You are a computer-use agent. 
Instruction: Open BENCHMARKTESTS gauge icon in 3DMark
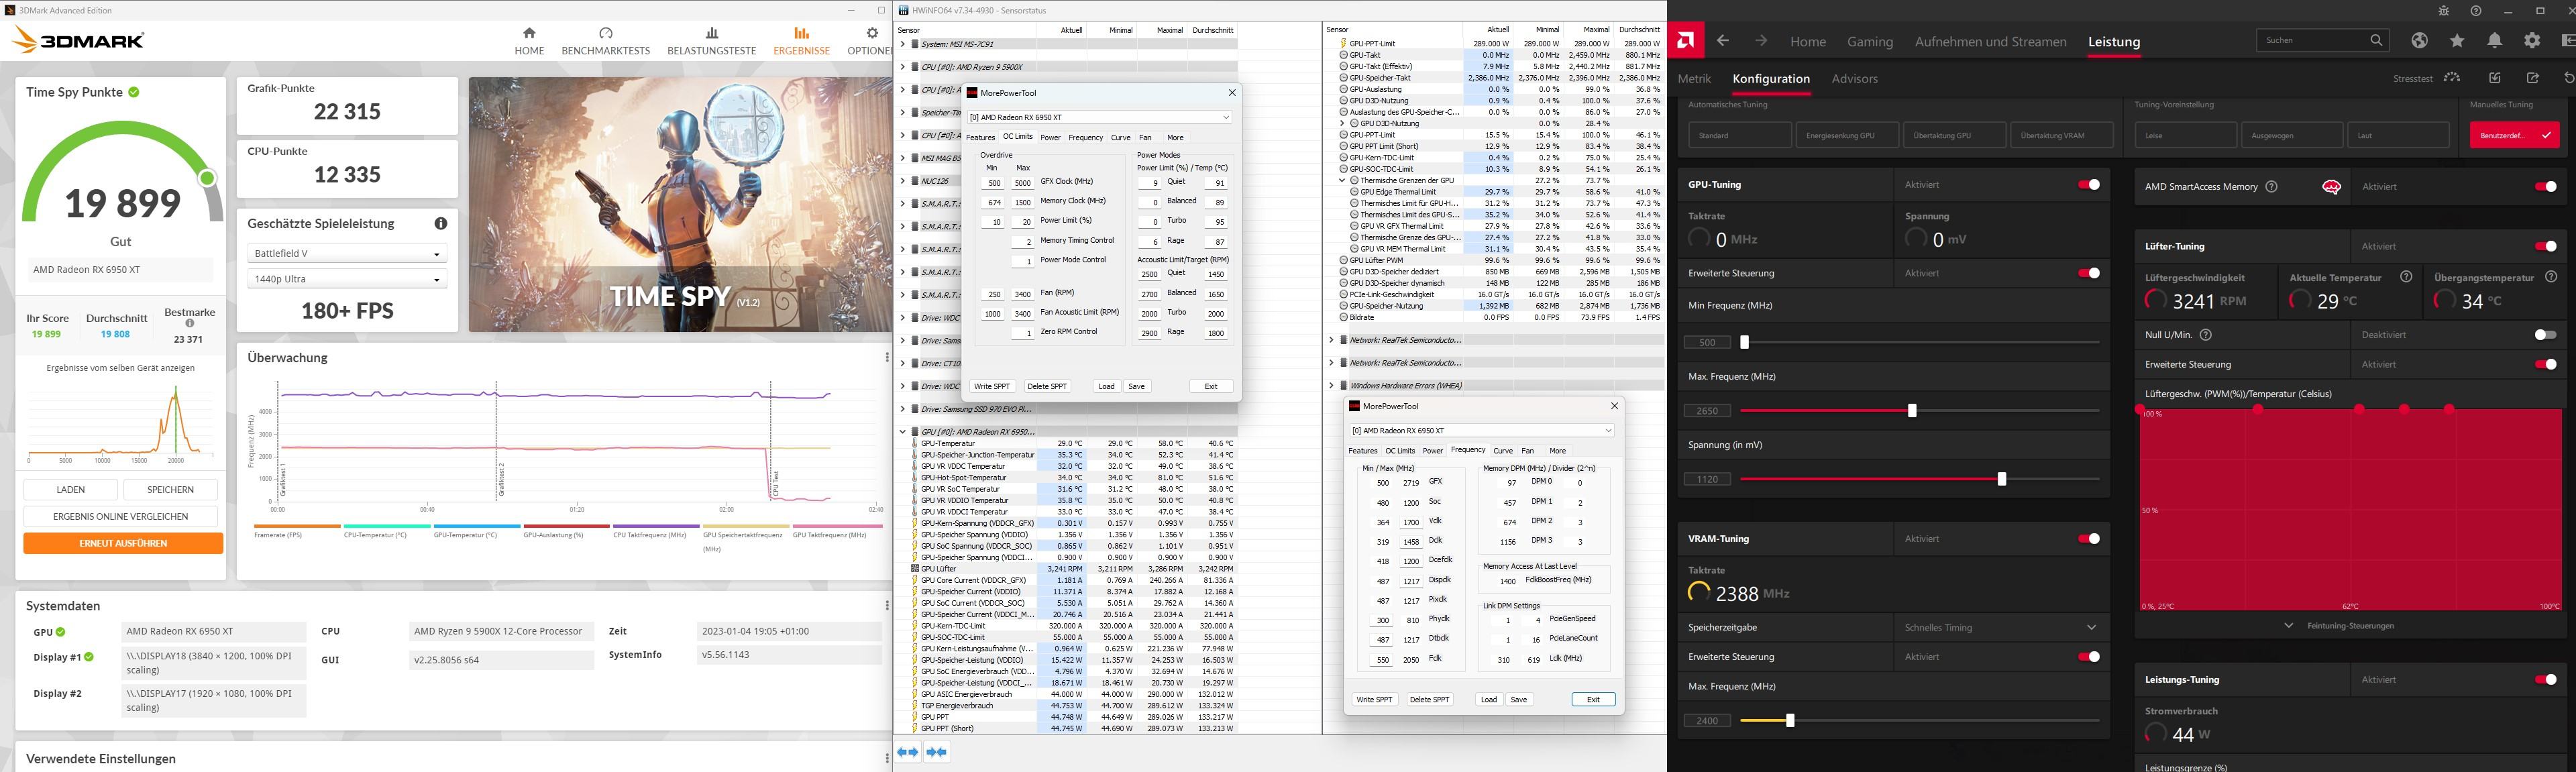coord(605,33)
